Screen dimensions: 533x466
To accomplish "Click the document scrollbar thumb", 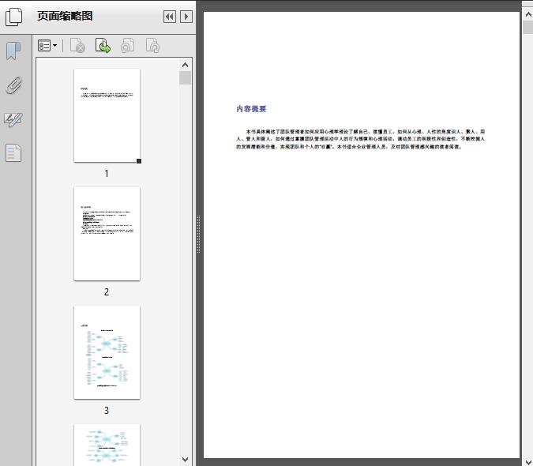I will point(528,27).
